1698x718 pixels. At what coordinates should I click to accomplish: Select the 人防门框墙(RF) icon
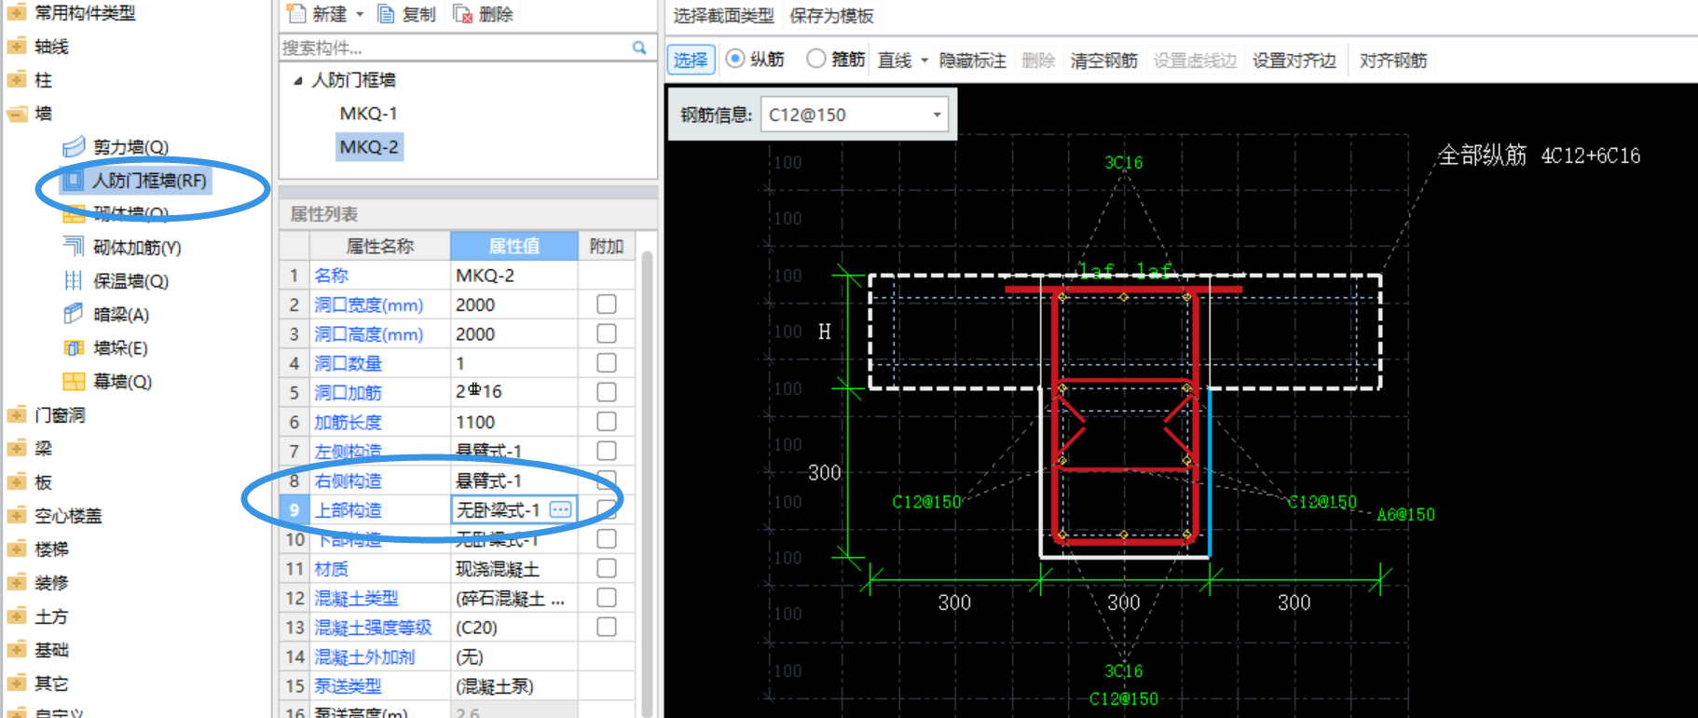tap(72, 180)
